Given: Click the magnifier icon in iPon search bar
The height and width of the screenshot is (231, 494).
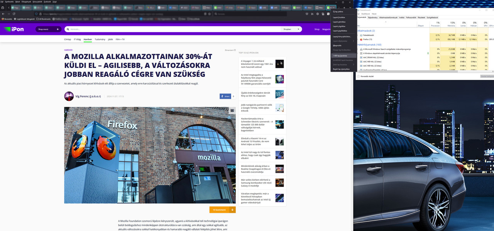Looking at the screenshot, I should point(68,29).
